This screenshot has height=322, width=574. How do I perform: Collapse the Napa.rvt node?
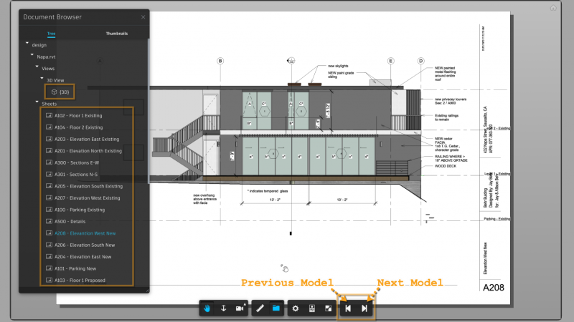(32, 56)
